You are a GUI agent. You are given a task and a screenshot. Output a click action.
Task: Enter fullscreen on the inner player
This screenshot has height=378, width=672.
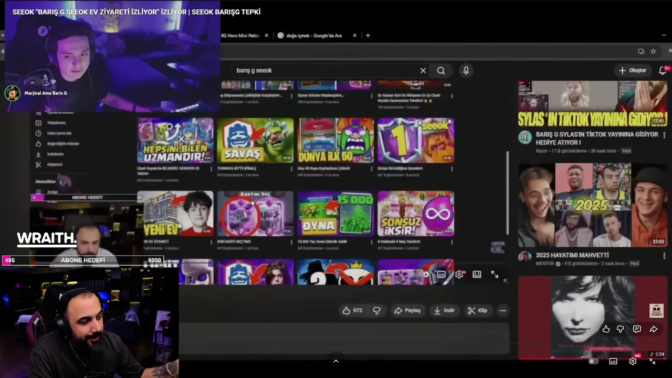[495, 274]
